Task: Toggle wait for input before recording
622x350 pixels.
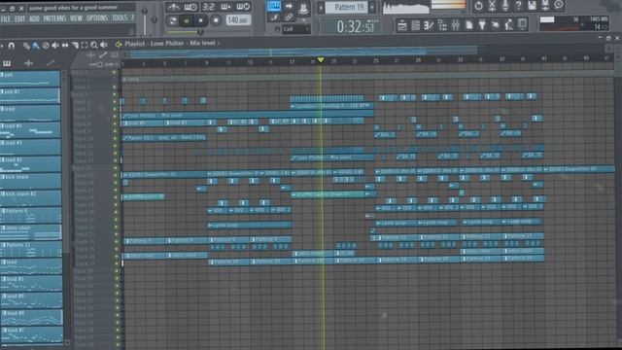Action: tap(190, 7)
